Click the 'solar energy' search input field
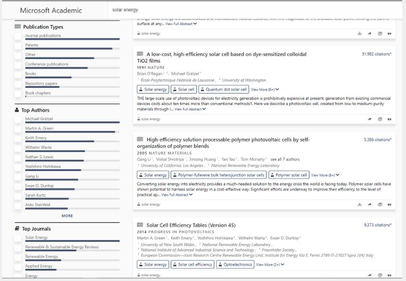 click(255, 10)
